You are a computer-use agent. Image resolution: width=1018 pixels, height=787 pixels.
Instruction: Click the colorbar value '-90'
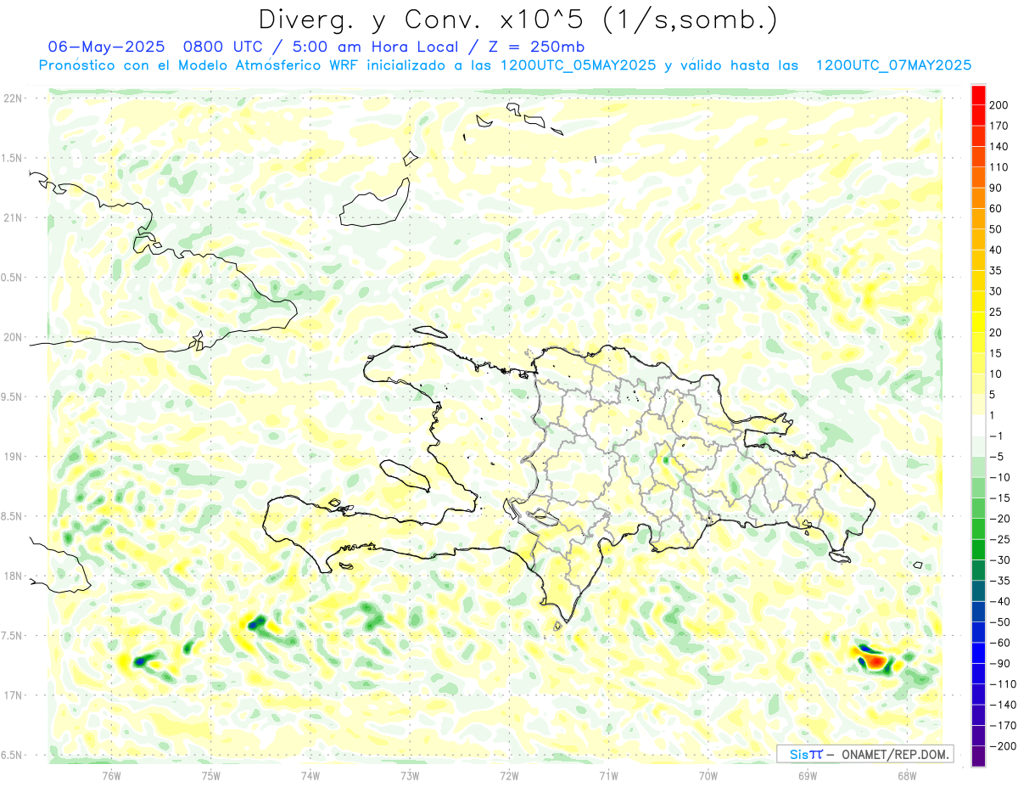pos(1002,663)
